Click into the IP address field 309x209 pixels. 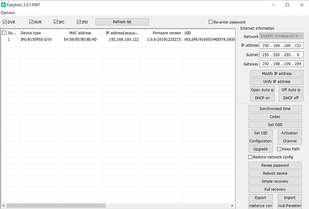coord(282,45)
